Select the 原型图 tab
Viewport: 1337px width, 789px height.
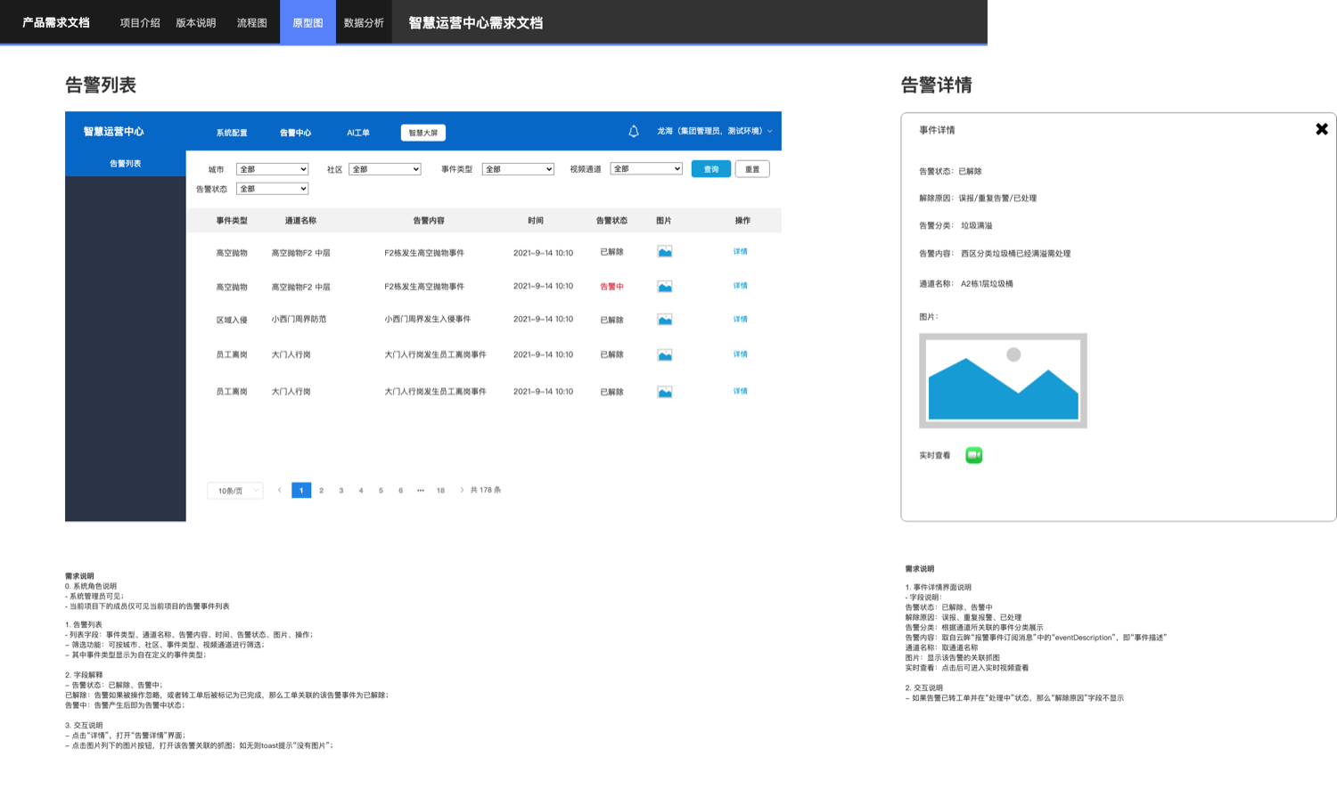click(x=308, y=22)
